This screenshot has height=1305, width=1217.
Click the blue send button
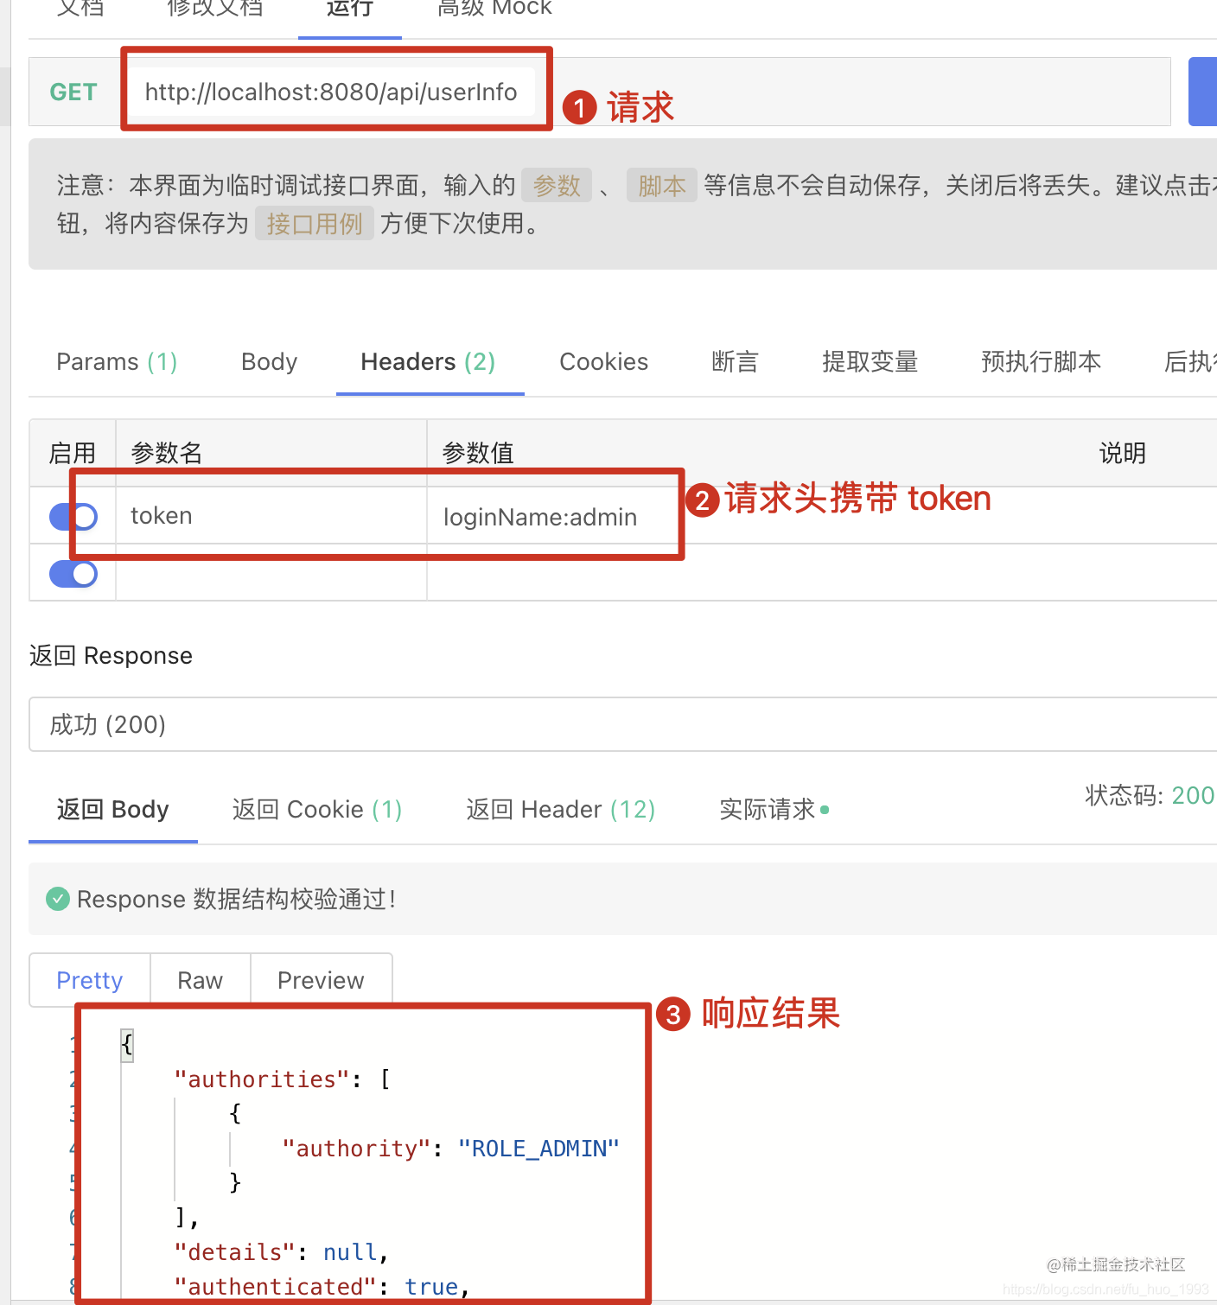pyautogui.click(x=1203, y=92)
